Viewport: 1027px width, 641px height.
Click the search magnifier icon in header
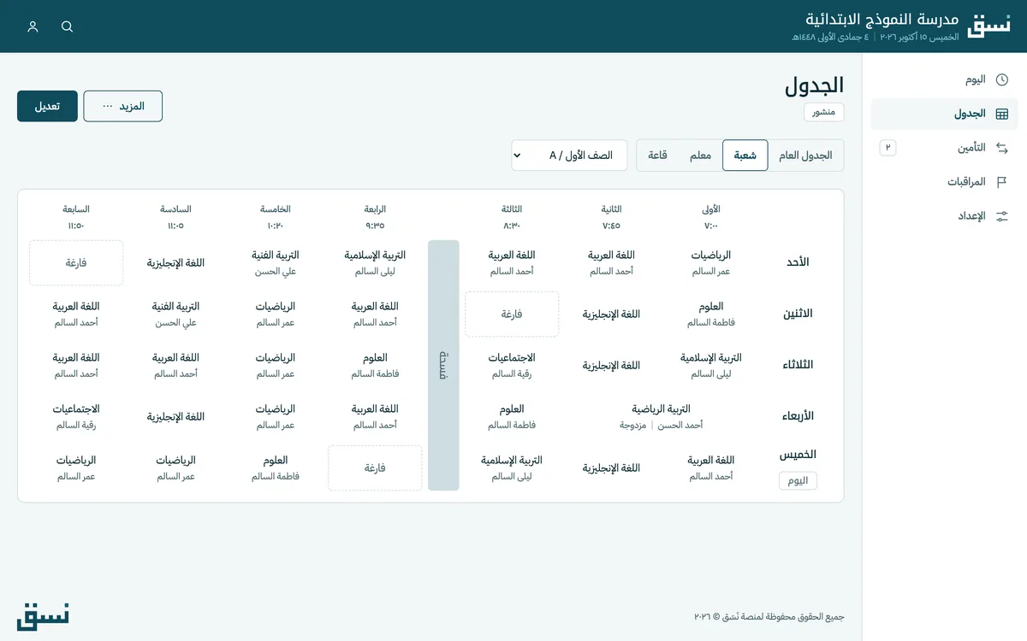tap(68, 26)
